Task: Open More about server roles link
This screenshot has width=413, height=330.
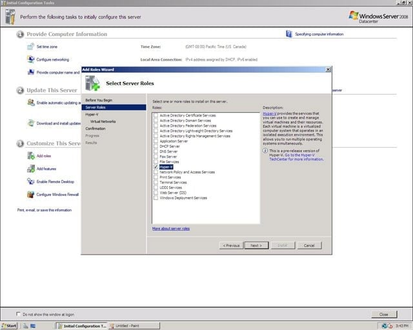Action: coord(171,228)
